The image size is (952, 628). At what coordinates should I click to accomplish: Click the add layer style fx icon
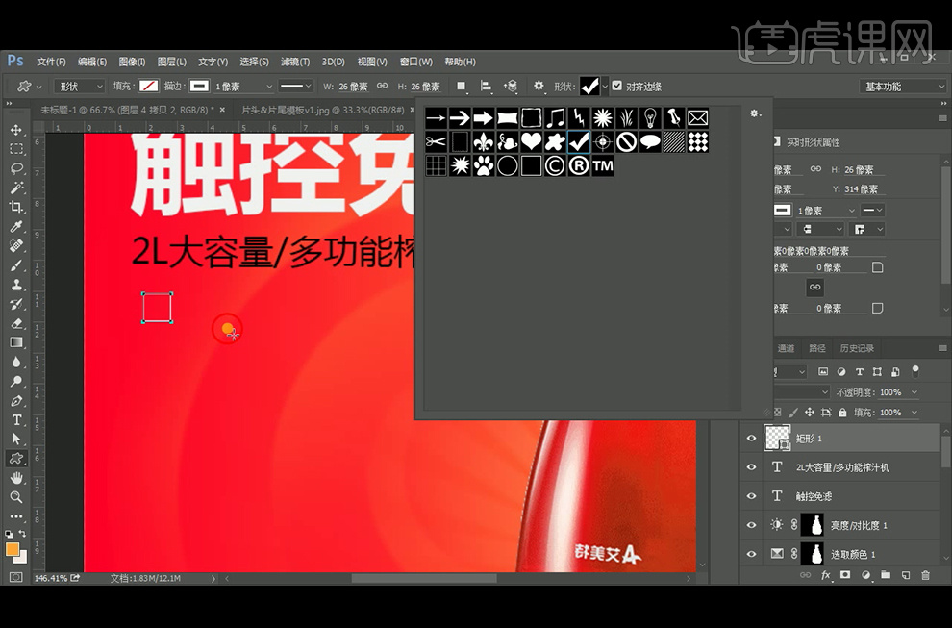[826, 575]
